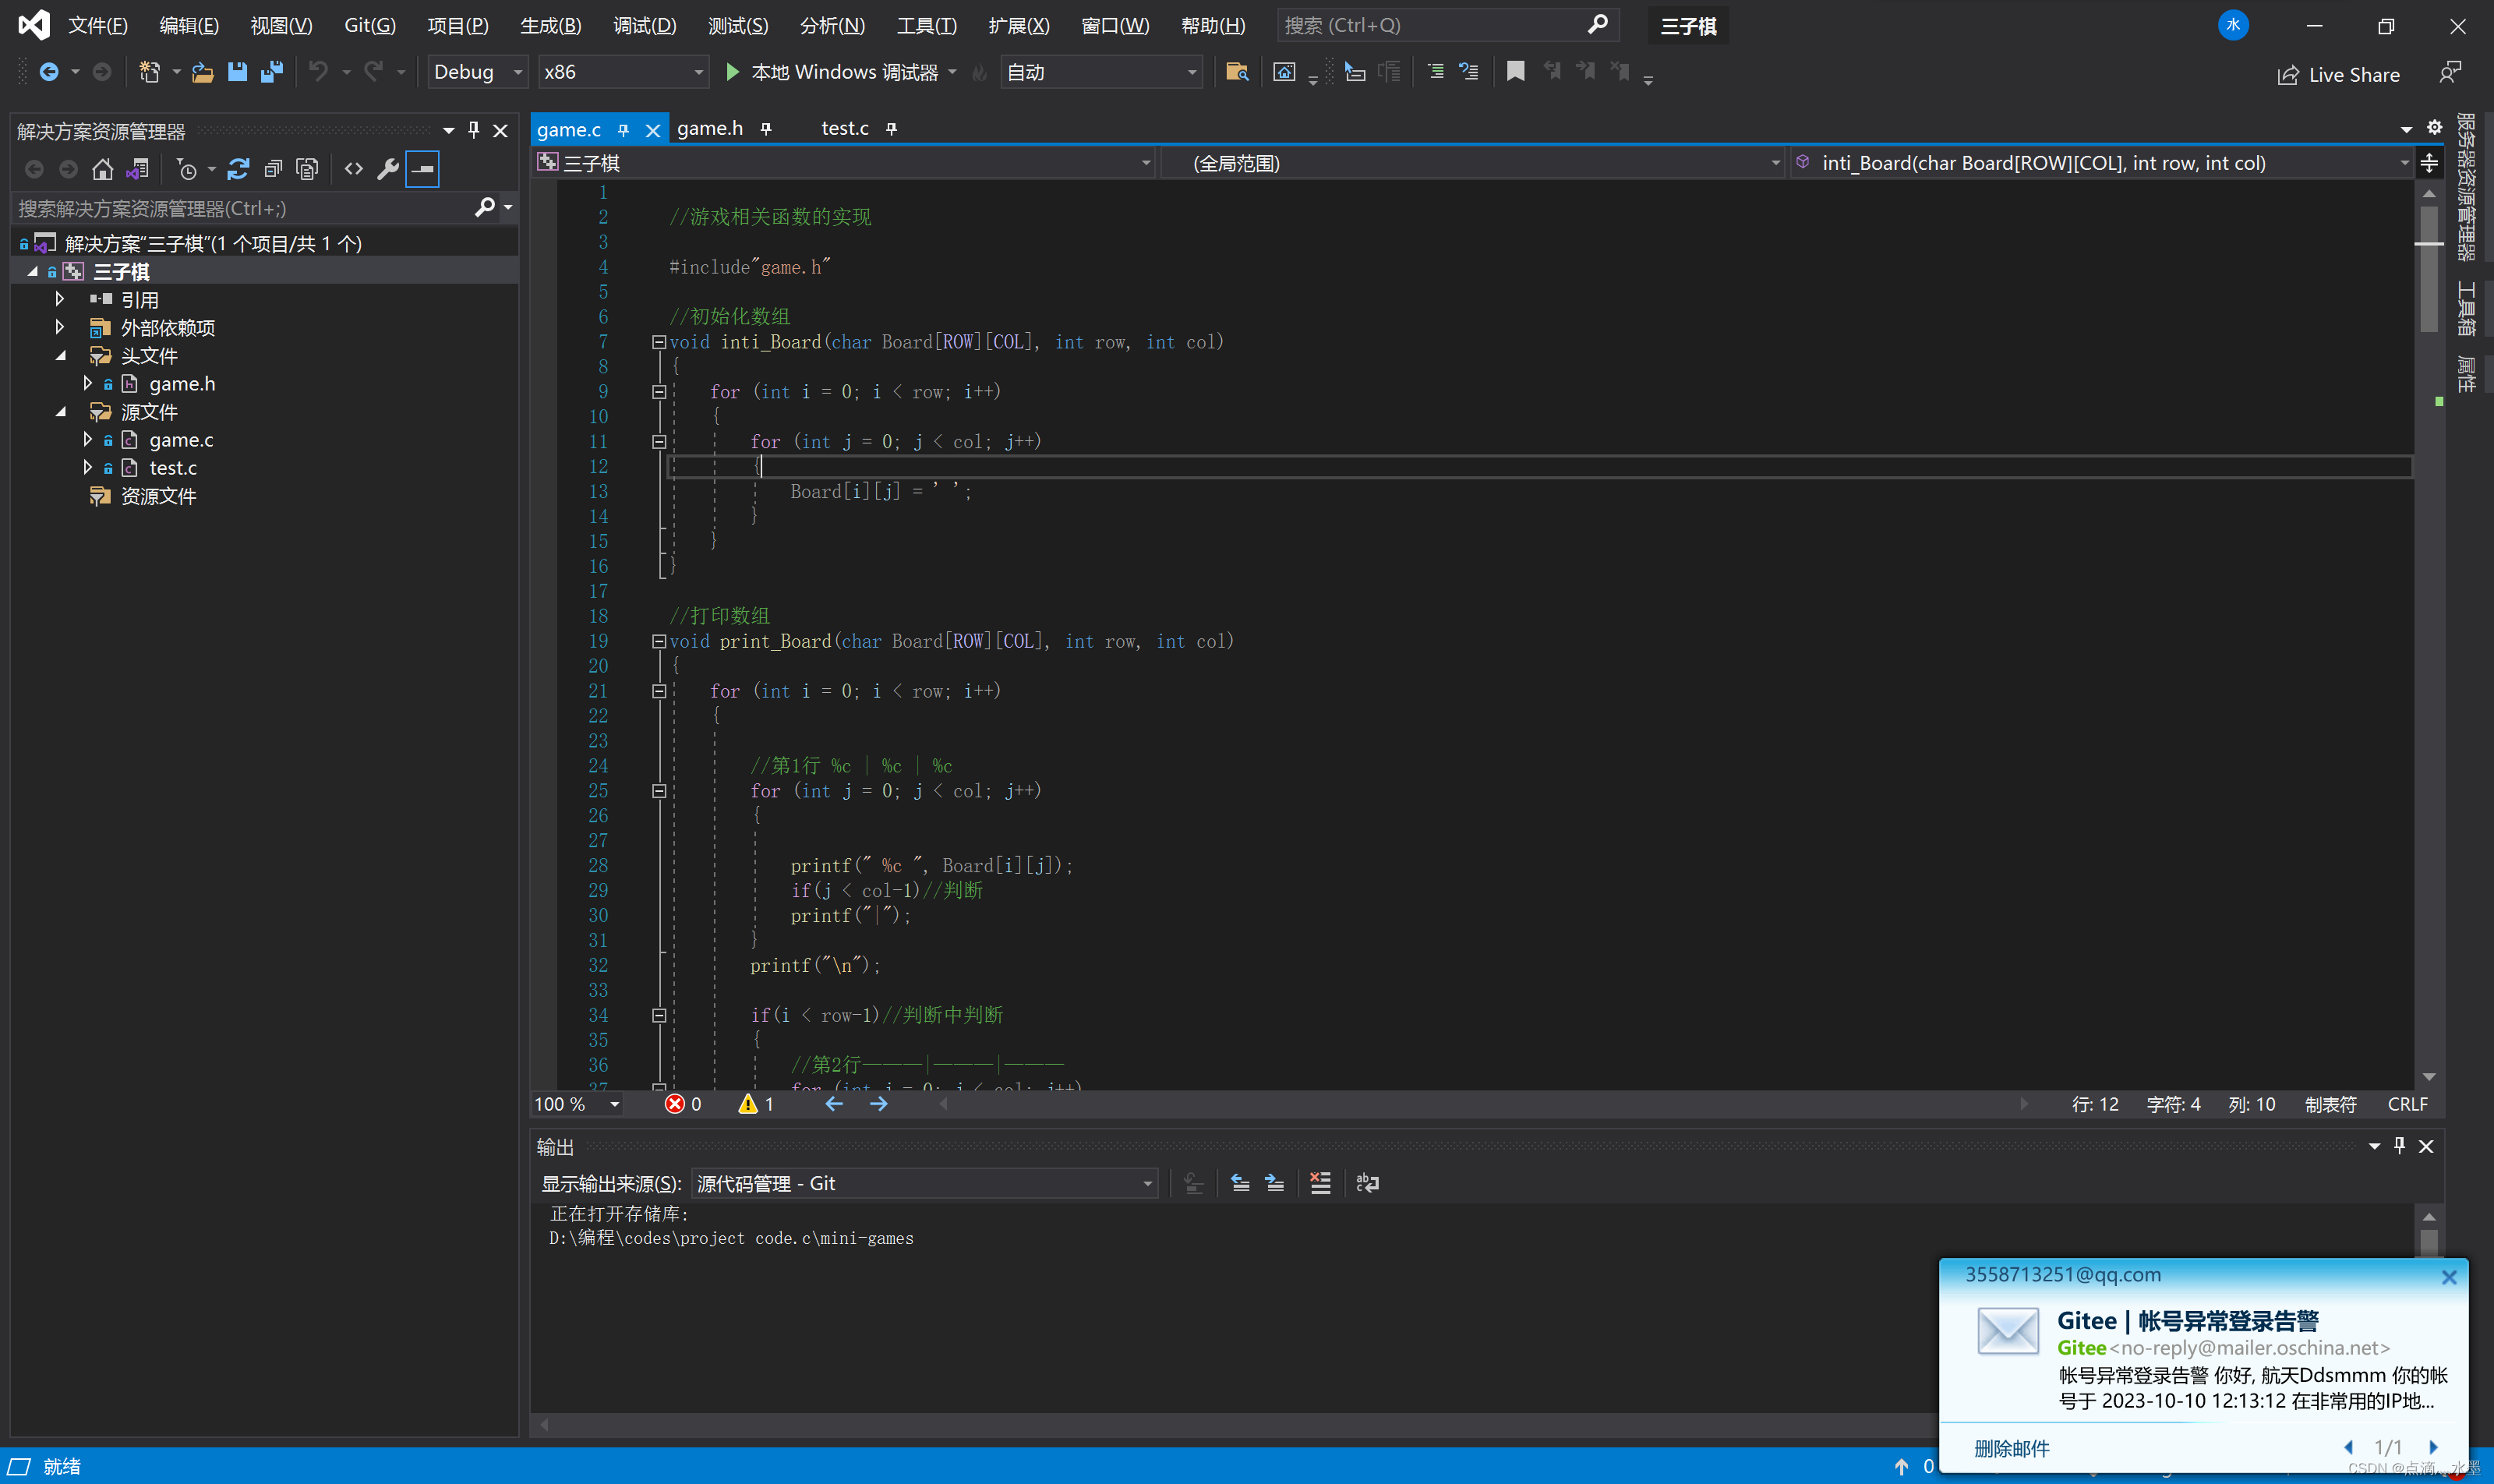Image resolution: width=2494 pixels, height=1484 pixels.
Task: Toggle auto-hide pin of Output panel
Action: point(2399,1146)
